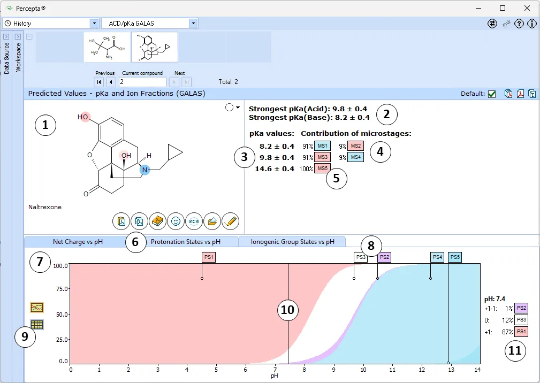Click the InChI icon under the structure
This screenshot has width=540, height=383.
[x=194, y=221]
